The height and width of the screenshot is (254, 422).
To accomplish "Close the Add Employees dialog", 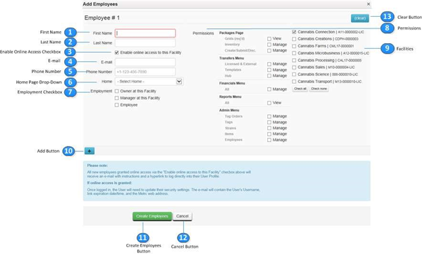I will tap(369, 4).
